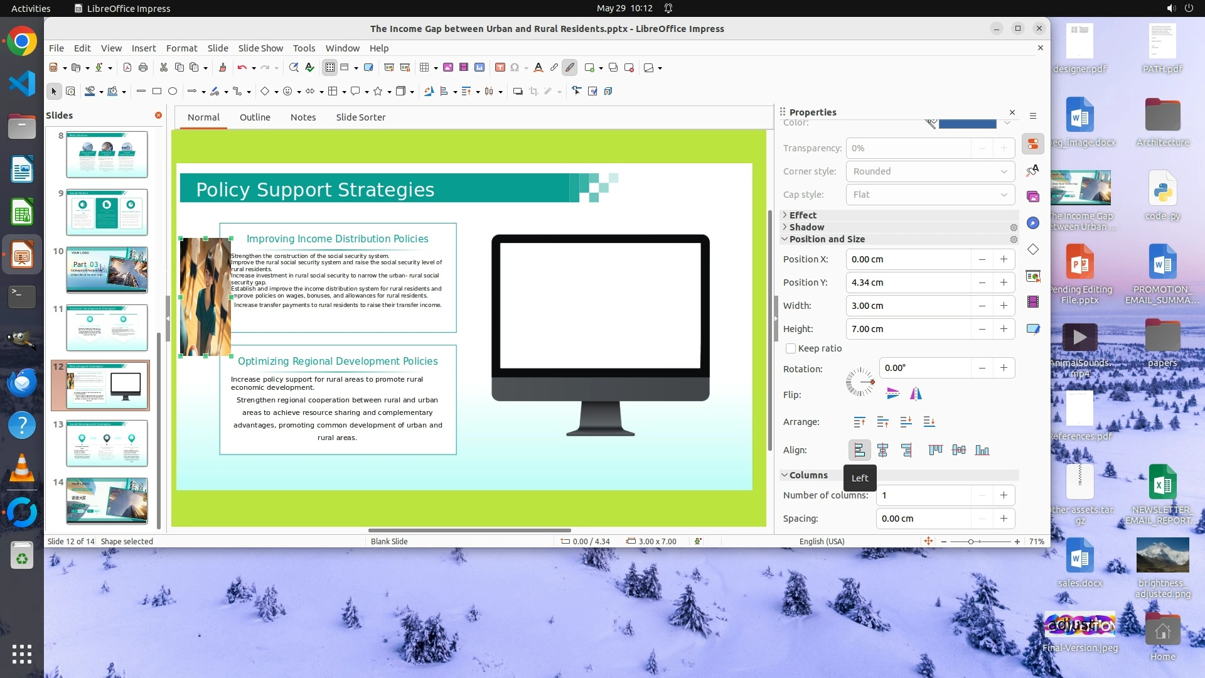Image resolution: width=1205 pixels, height=678 pixels.
Task: Toggle Show Draw Functions pencil button
Action: click(x=569, y=68)
